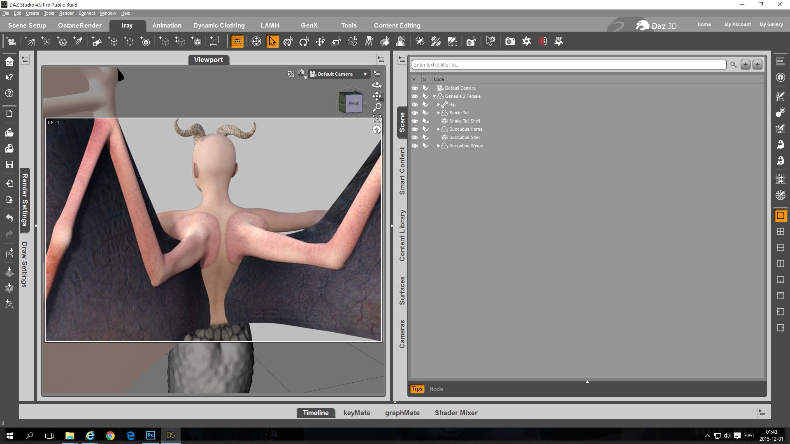Viewport: 790px width, 444px height.
Task: Open the Default Camera dropdown in viewport
Action: pos(365,74)
